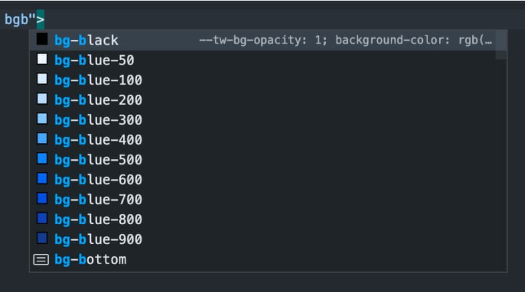Click the suggestion list scrollbar thumb

(x=501, y=45)
